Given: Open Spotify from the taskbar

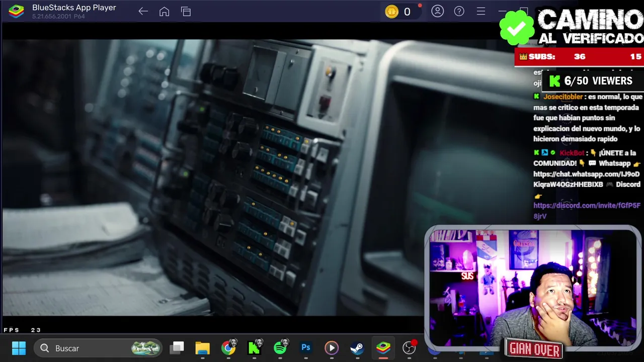Looking at the screenshot, I should [280, 347].
